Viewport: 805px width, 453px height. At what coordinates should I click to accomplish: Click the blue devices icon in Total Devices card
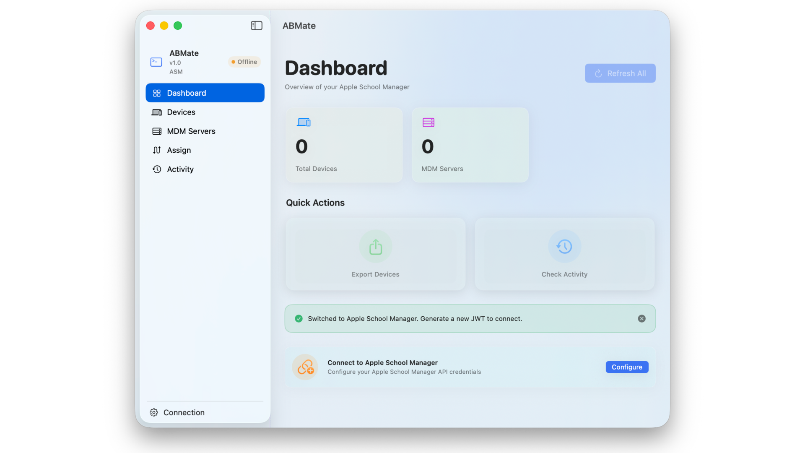click(x=304, y=122)
